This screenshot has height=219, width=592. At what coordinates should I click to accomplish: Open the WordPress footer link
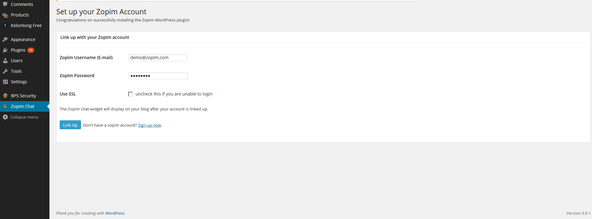tap(115, 213)
